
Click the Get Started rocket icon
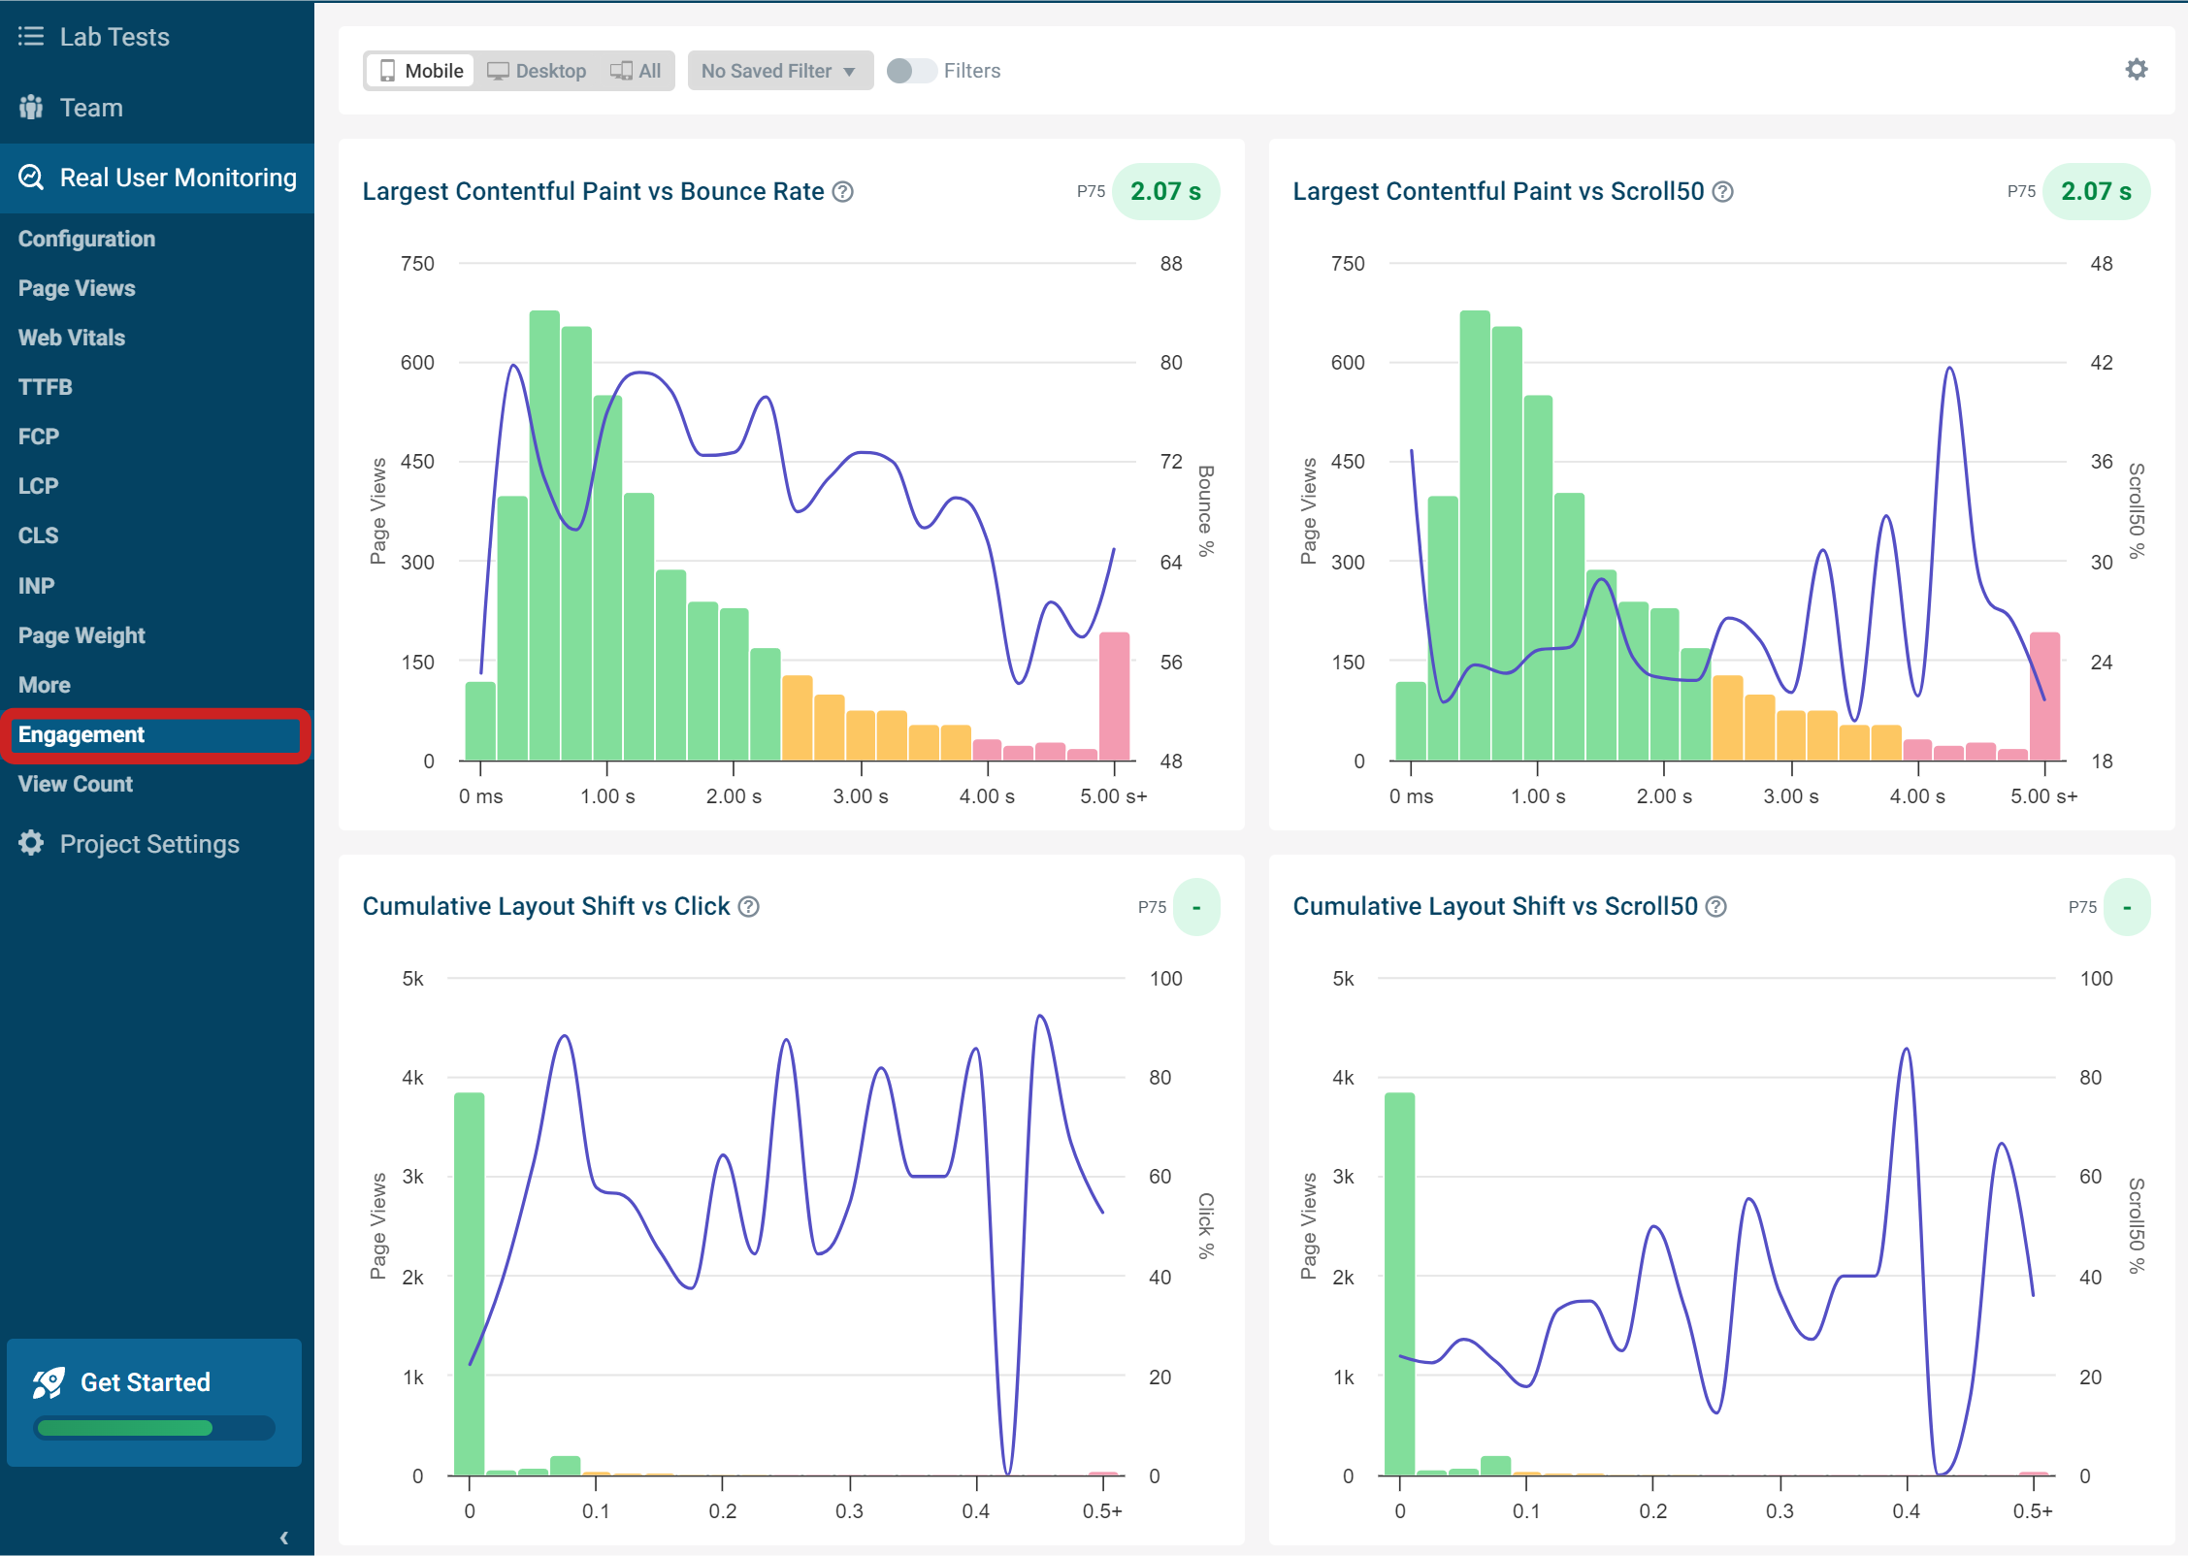(49, 1382)
